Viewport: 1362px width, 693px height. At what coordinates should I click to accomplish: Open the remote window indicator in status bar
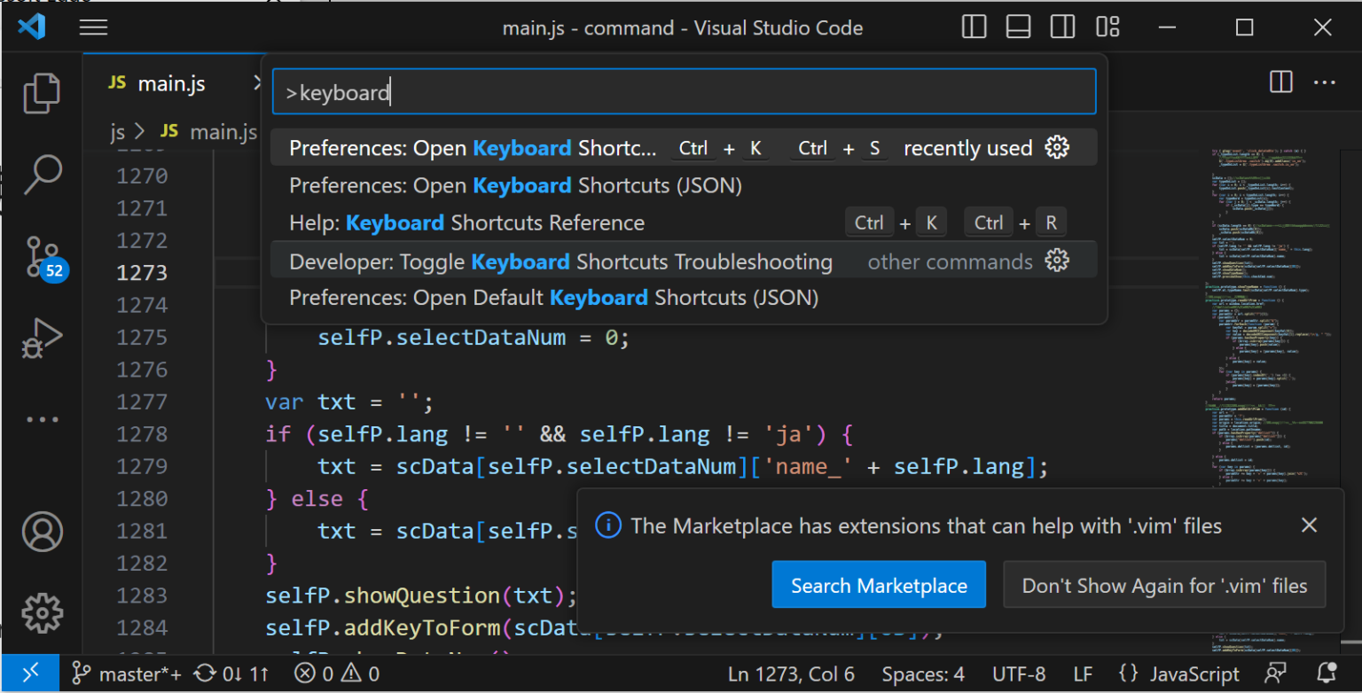pyautogui.click(x=30, y=674)
